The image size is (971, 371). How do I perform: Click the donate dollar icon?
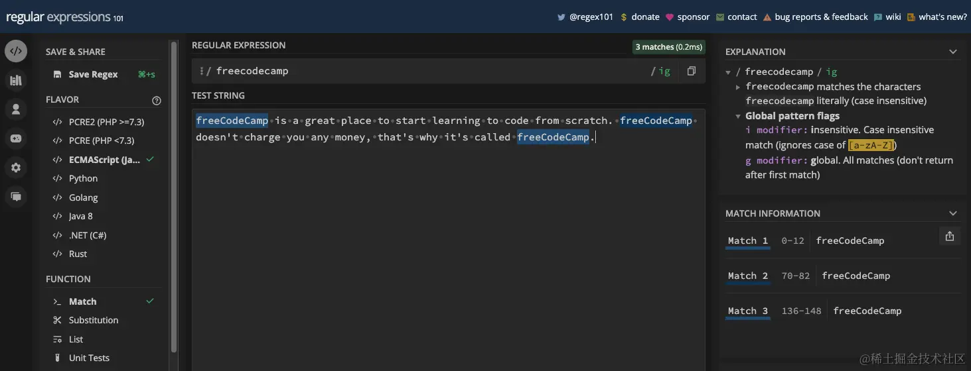[x=623, y=17]
